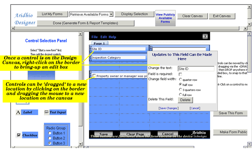This screenshot has width=252, height=153.
Task: Select Button 1 in the Radio Group
Action: [x=50, y=133]
